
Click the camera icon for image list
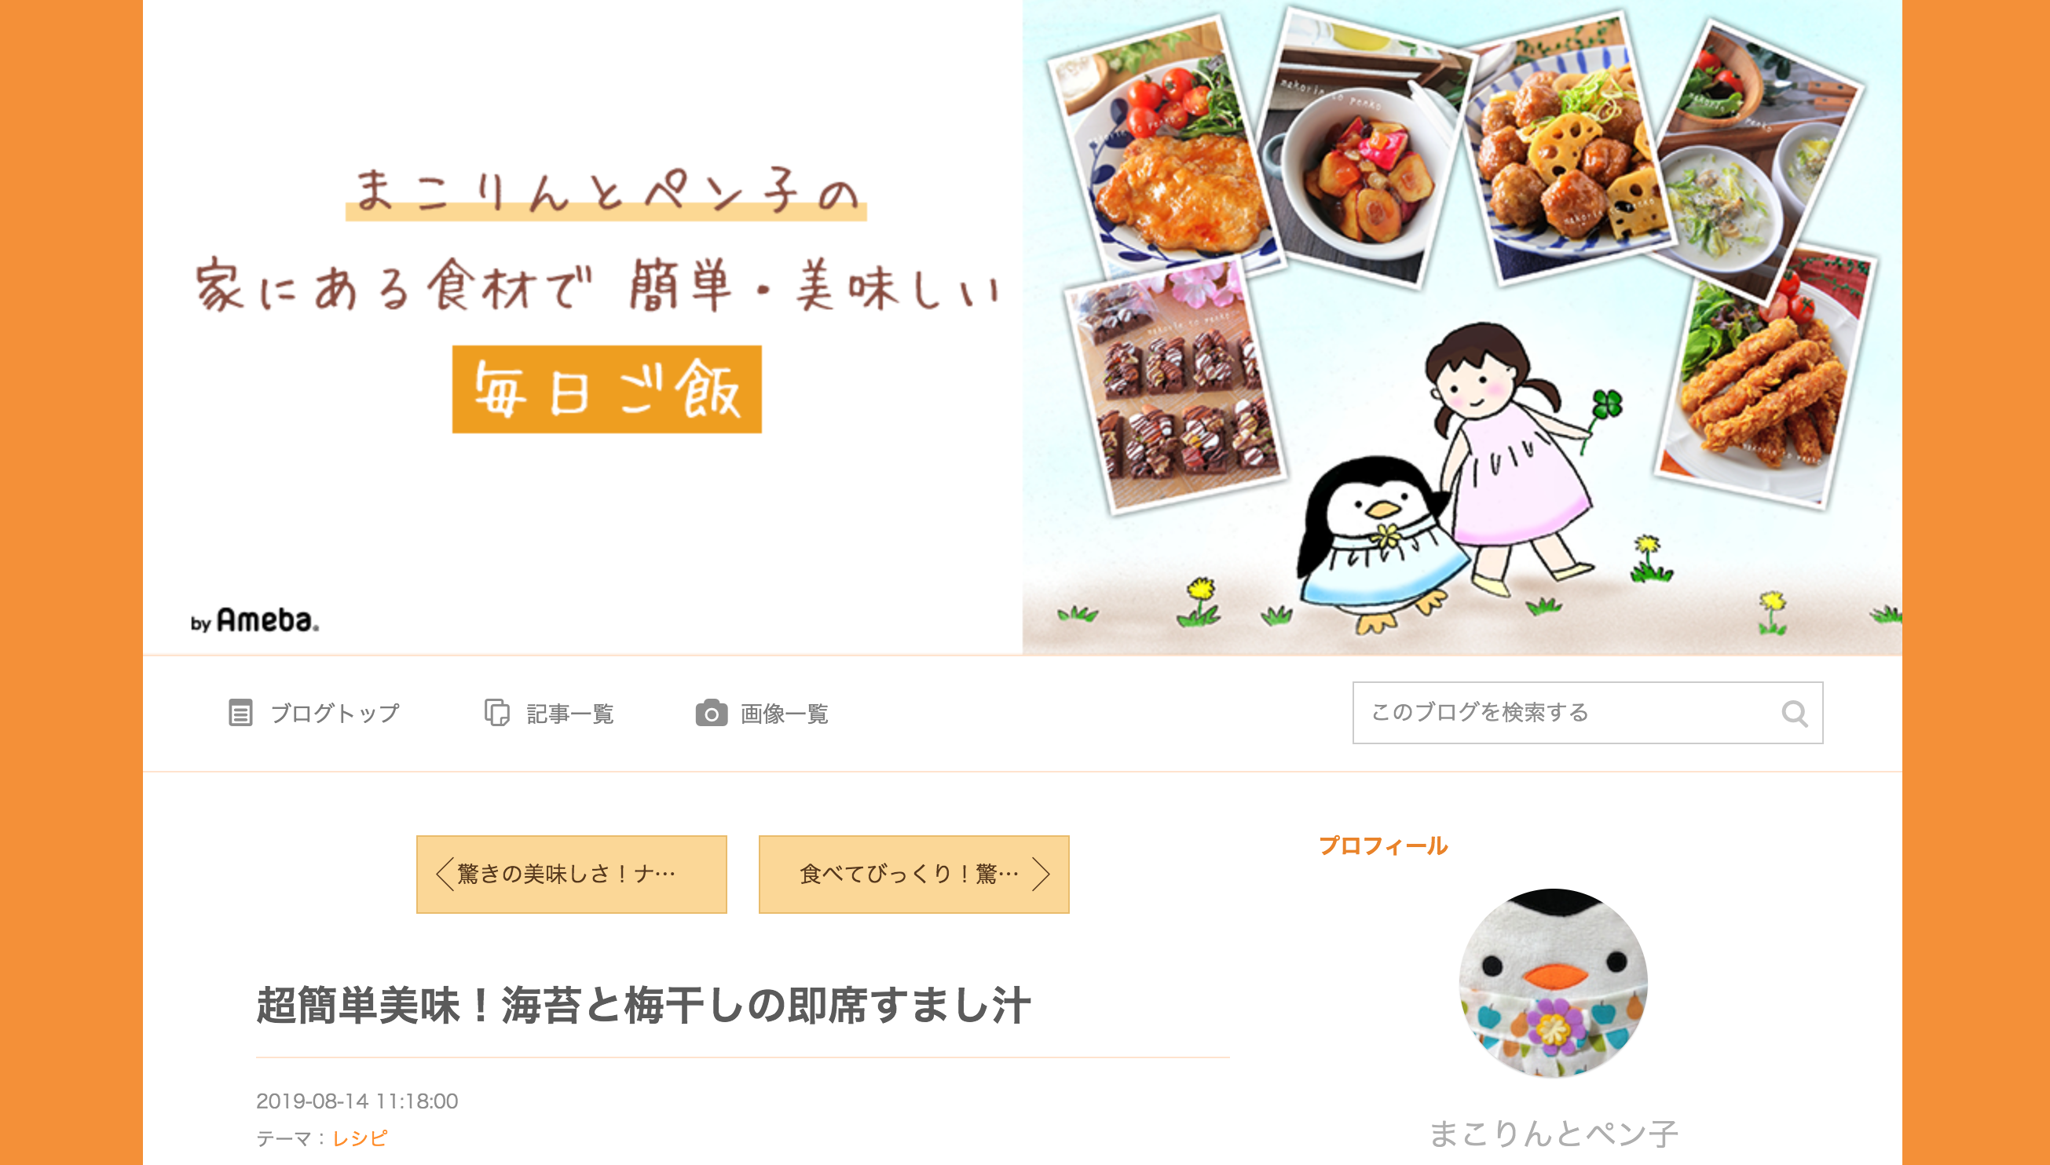711,712
